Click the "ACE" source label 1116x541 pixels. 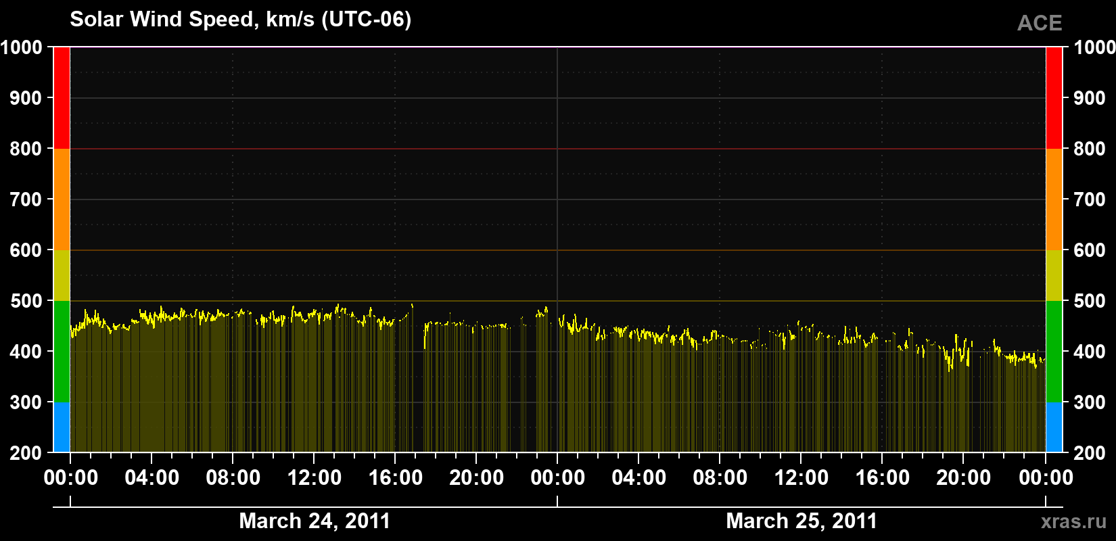coord(1040,23)
